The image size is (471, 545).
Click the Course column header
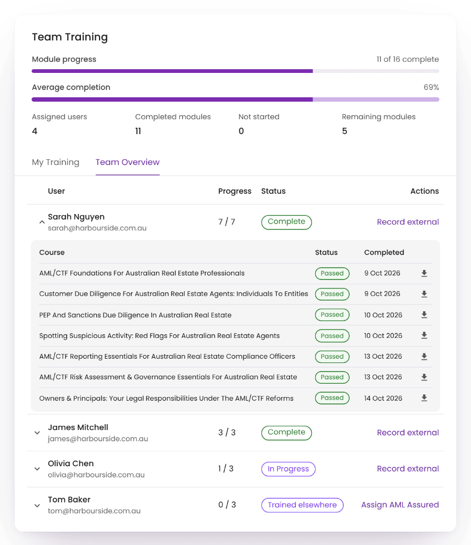coord(52,252)
